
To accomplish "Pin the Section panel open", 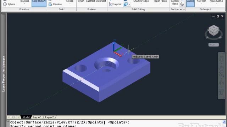I will pos(184,10).
